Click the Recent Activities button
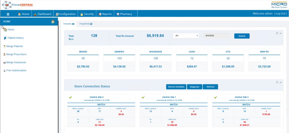289x133 pixels. tap(176, 87)
